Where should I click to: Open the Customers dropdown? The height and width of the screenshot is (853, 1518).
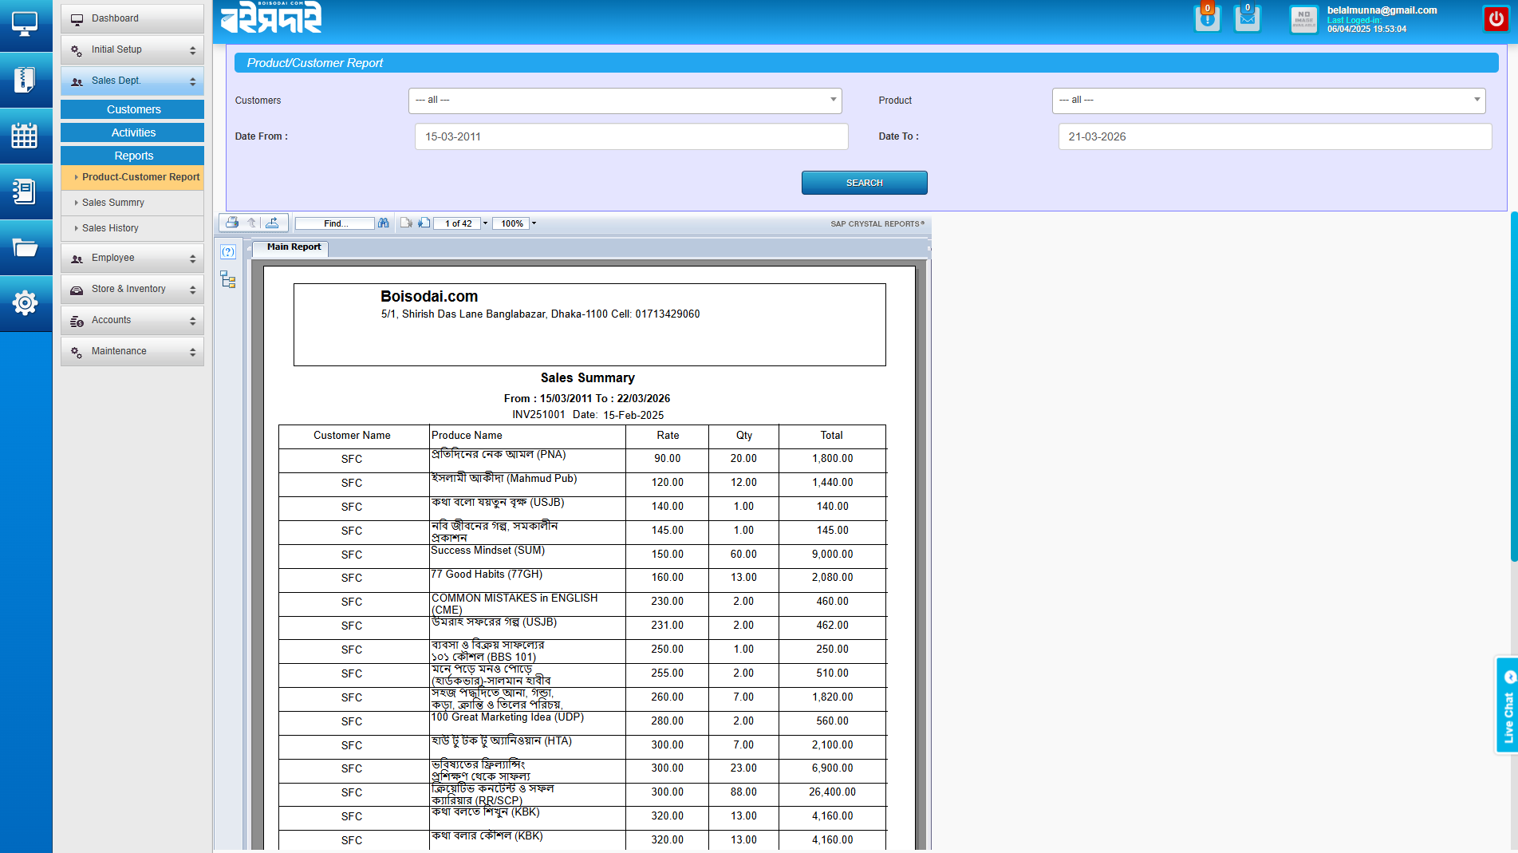point(625,101)
